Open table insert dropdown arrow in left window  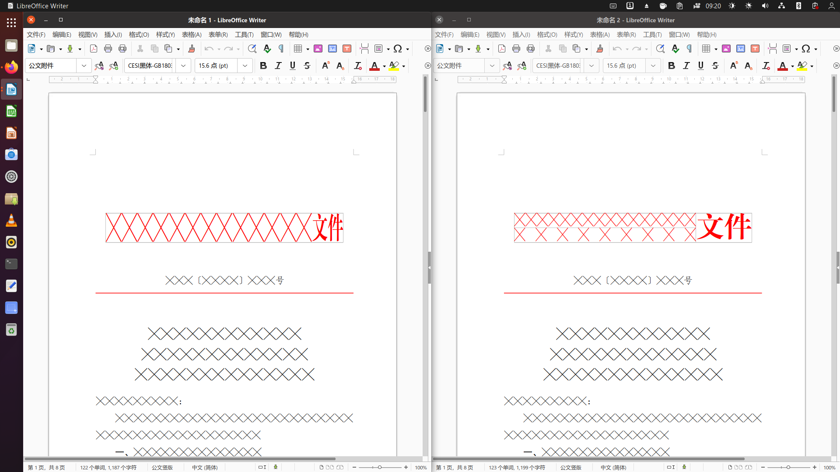point(308,49)
